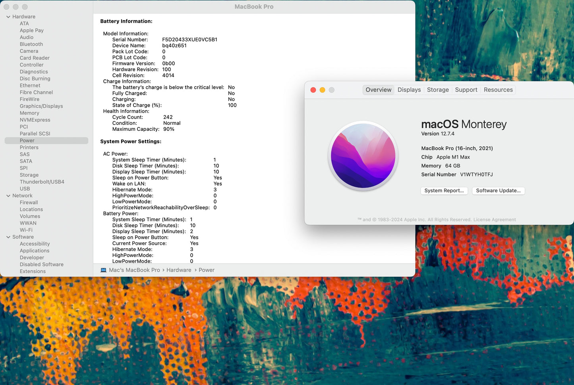Viewport: 574px width, 385px height.
Task: Close the About This Mac window
Action: pos(313,90)
